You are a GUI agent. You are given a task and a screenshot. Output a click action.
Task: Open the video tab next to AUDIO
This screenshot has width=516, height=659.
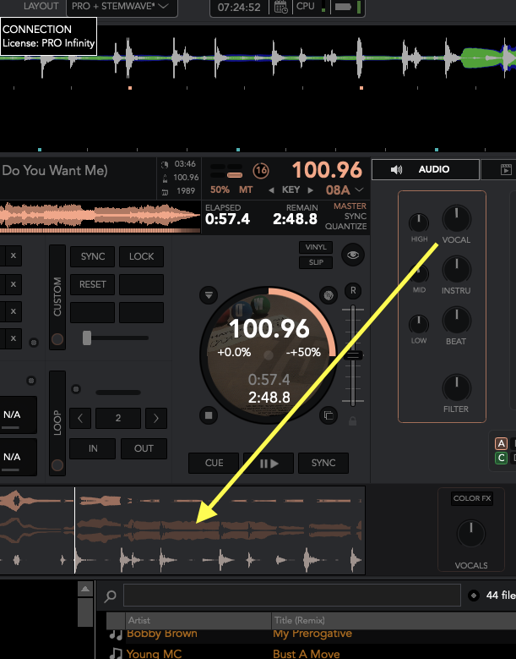point(502,169)
